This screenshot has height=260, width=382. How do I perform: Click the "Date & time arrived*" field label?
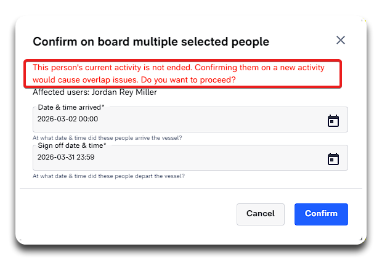point(71,107)
